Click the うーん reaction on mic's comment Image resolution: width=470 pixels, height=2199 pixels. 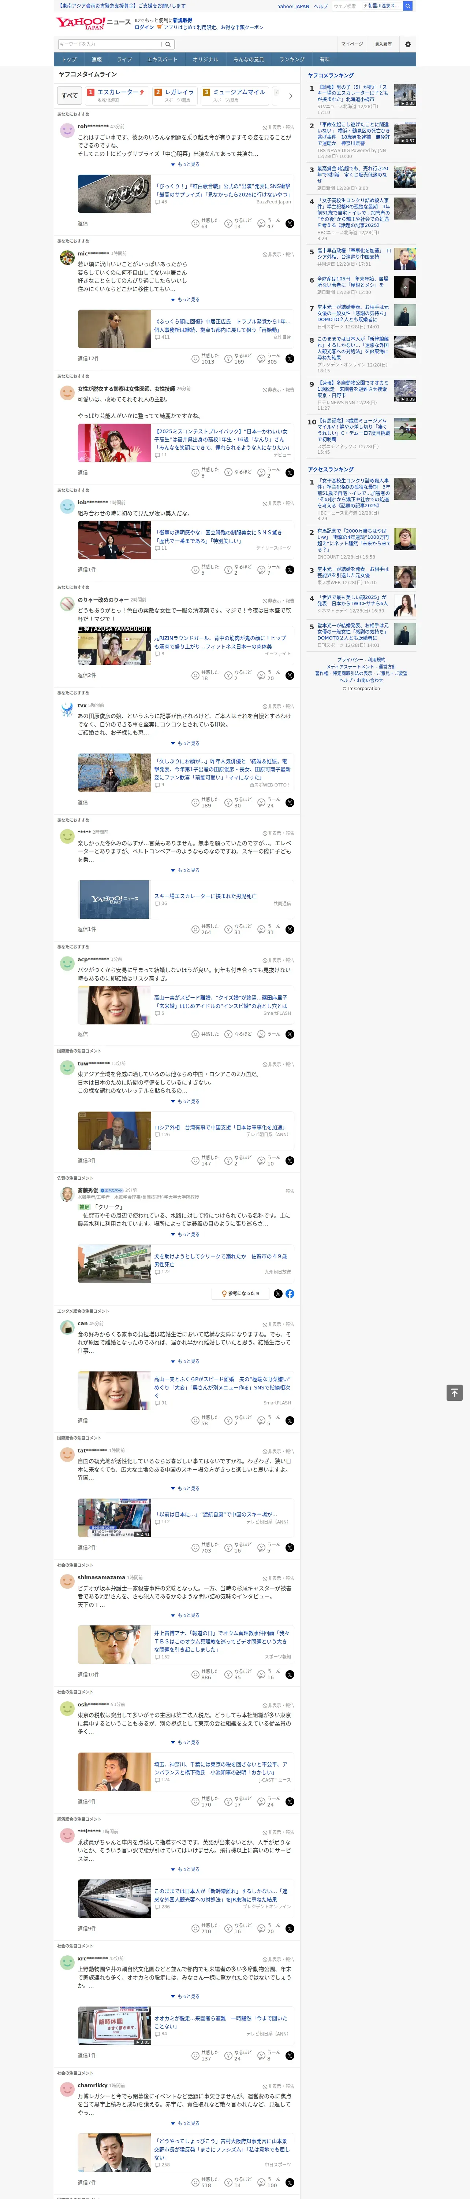click(269, 358)
